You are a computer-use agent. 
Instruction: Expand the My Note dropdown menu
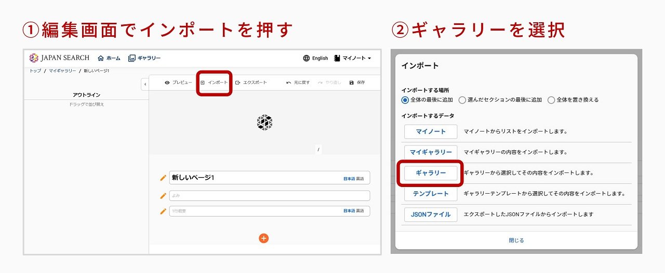(353, 59)
